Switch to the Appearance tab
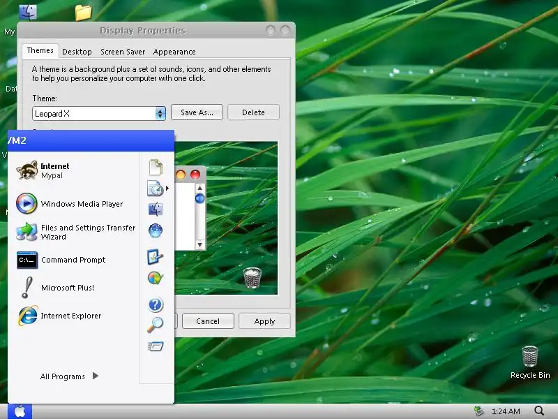 pyautogui.click(x=174, y=52)
